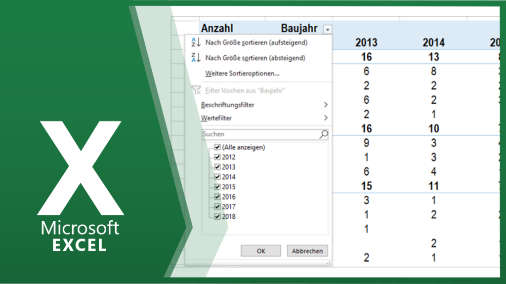Click the cell with value 11
506x284 pixels.
coord(434,186)
